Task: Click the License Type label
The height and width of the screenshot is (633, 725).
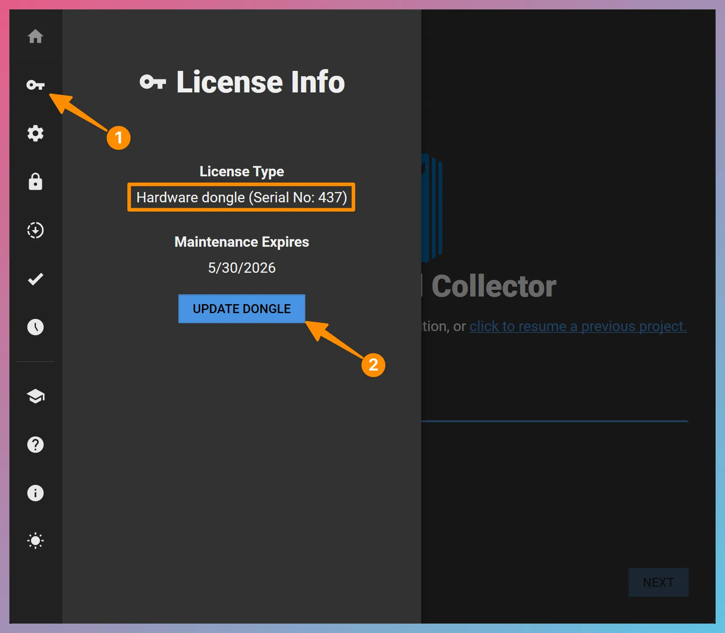Action: 241,171
